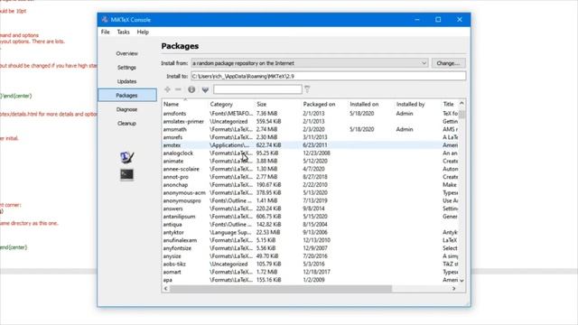Select the aomart package row
Viewport: 578px width, 325px height.
click(x=311, y=272)
